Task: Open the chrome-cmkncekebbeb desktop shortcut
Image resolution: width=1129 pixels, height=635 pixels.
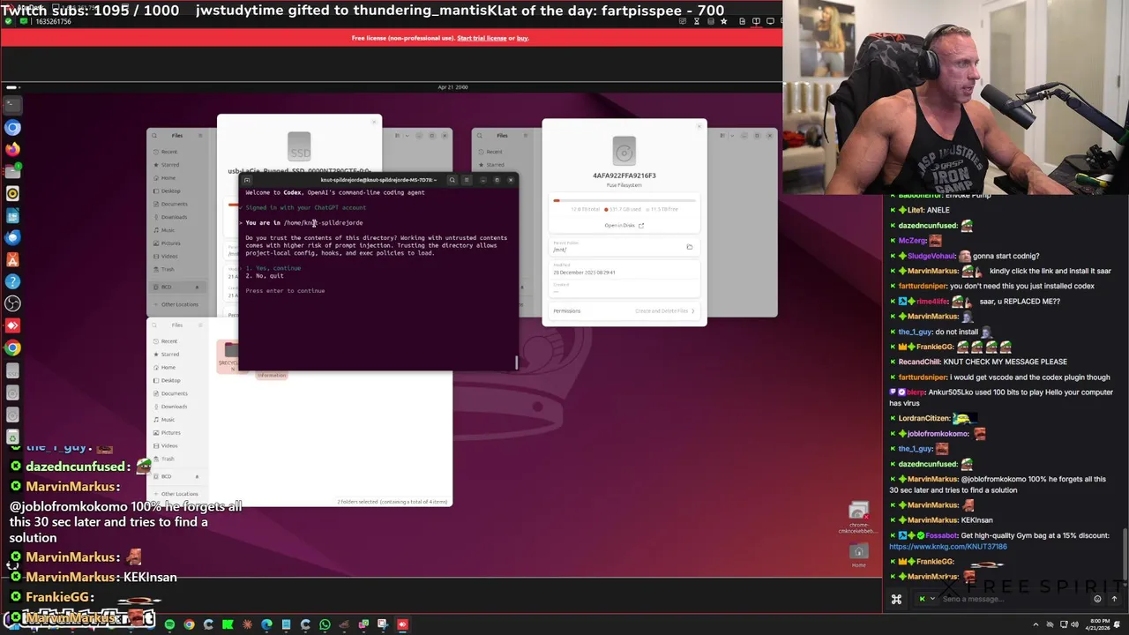Action: tap(858, 518)
